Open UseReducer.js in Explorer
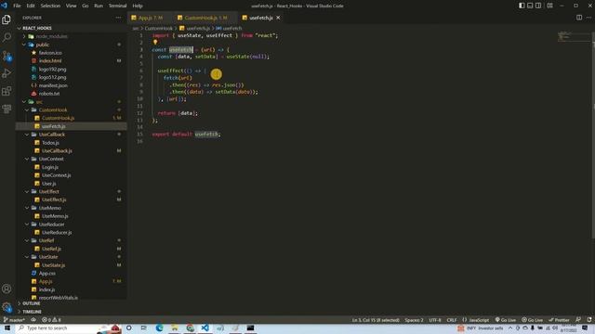Screen dimensions: 595x334 click(72, 233)
